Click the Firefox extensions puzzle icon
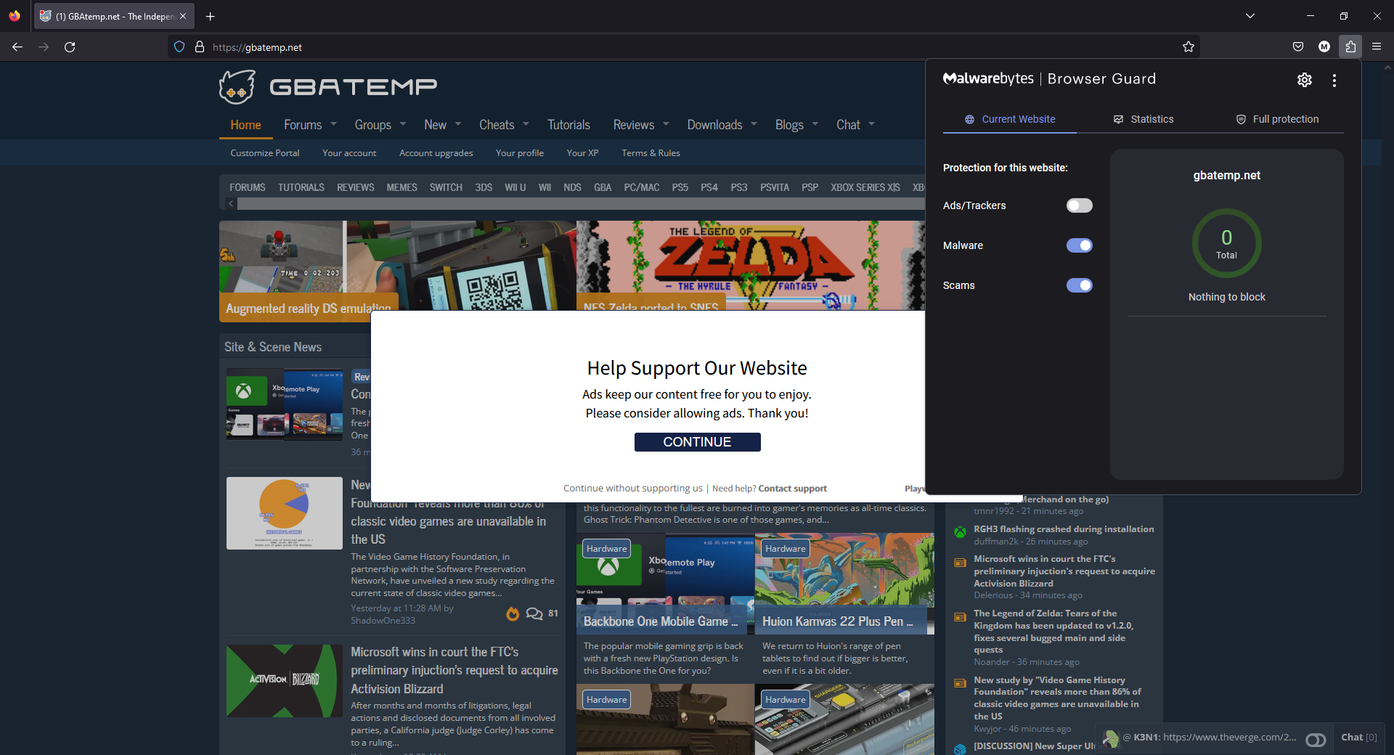1394x755 pixels. click(1350, 46)
